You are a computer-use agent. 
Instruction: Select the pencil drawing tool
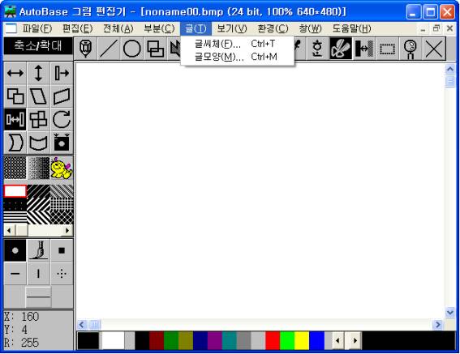[85, 49]
